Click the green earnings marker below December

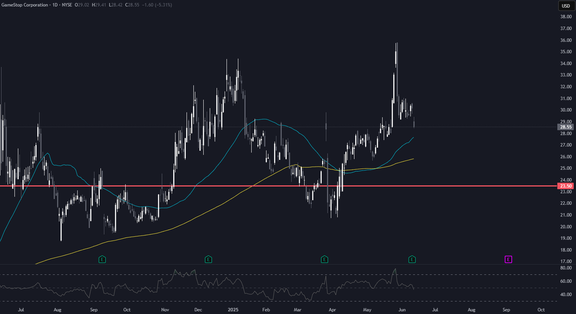208,259
